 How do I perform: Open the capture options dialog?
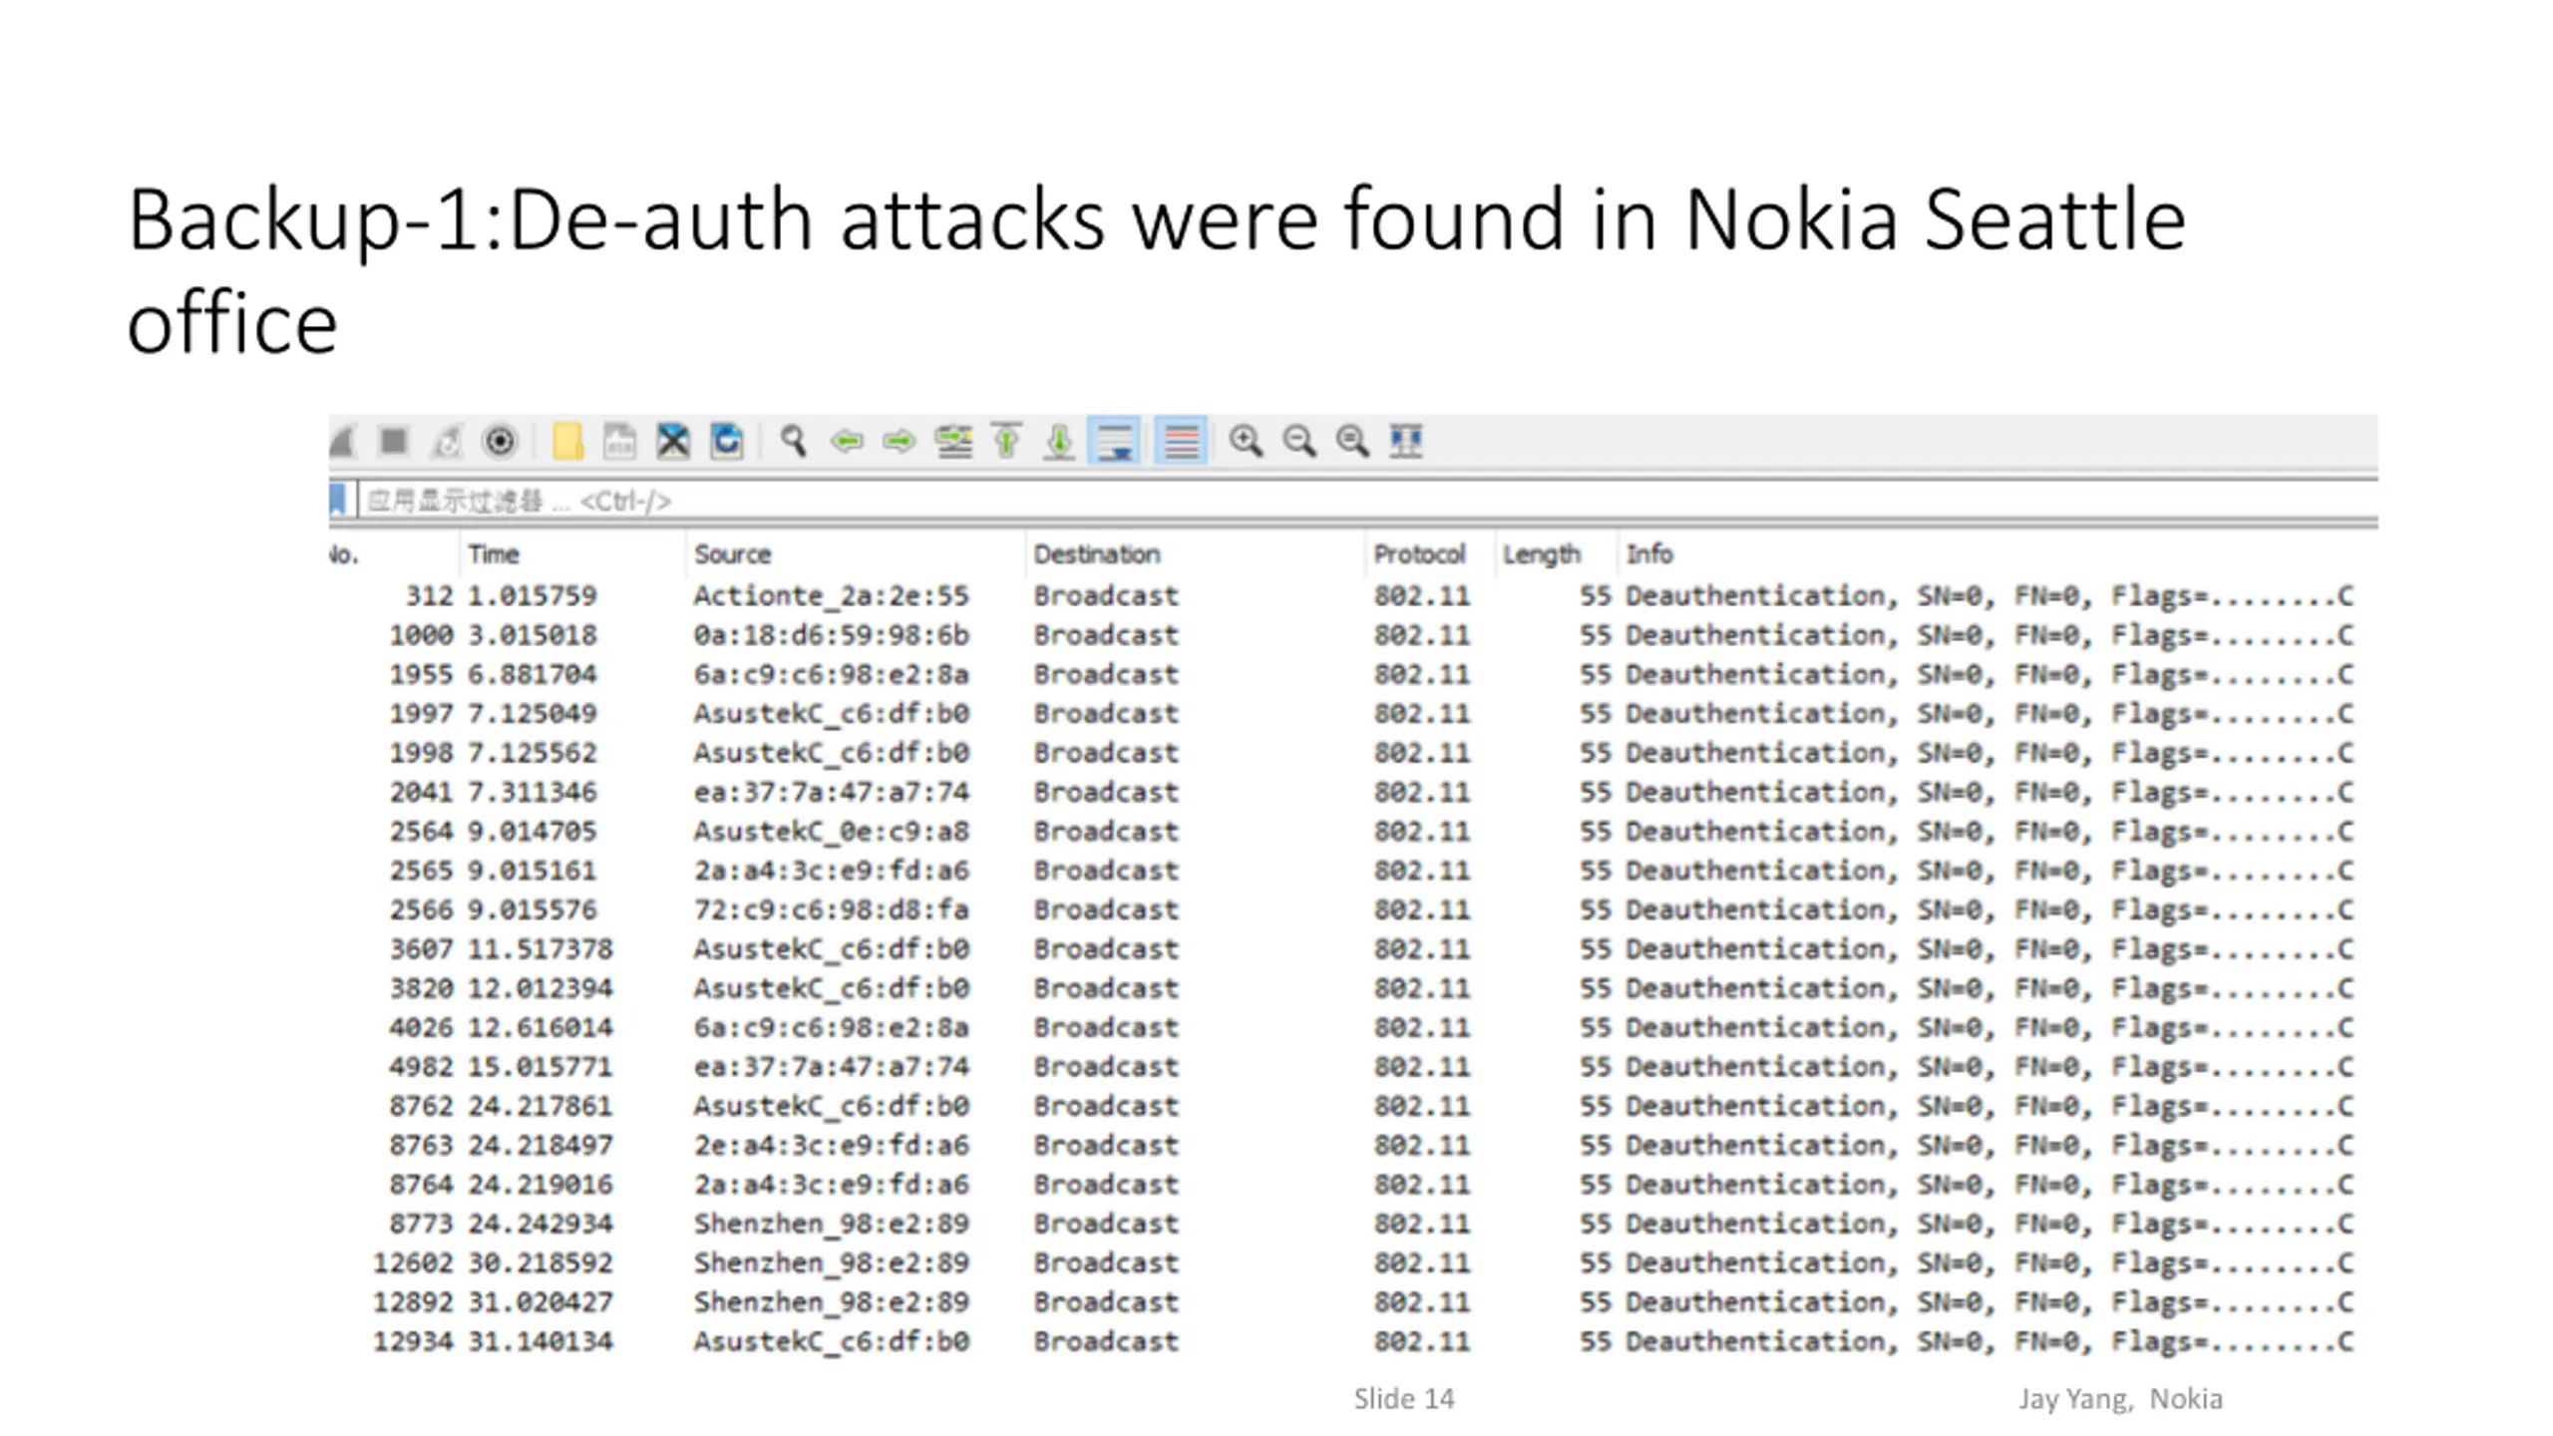pyautogui.click(x=500, y=441)
